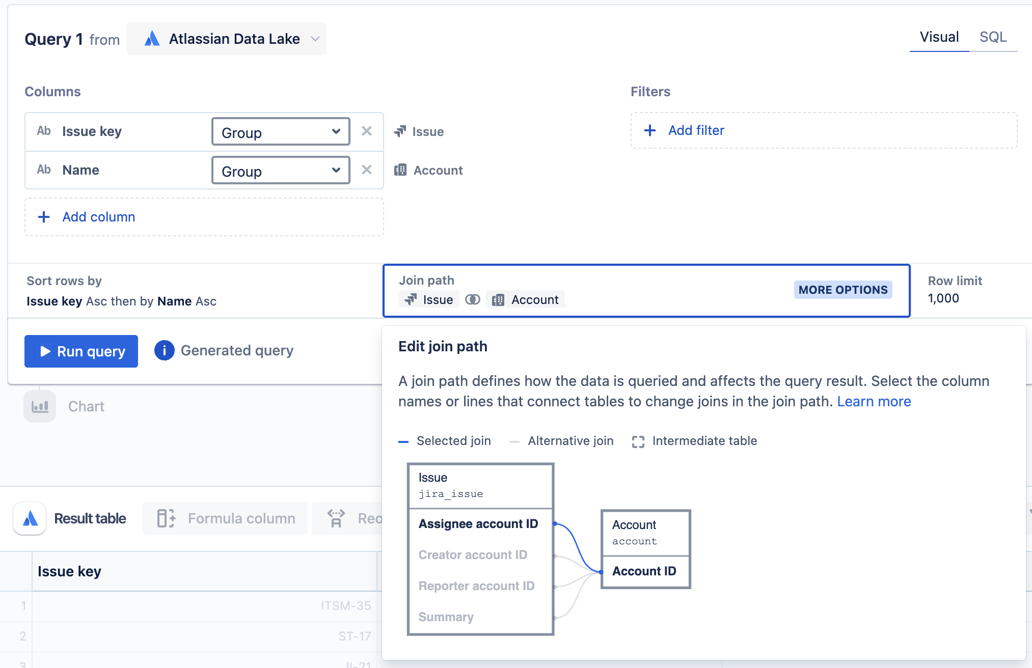This screenshot has width=1032, height=668.
Task: Click the Run query button
Action: (x=80, y=351)
